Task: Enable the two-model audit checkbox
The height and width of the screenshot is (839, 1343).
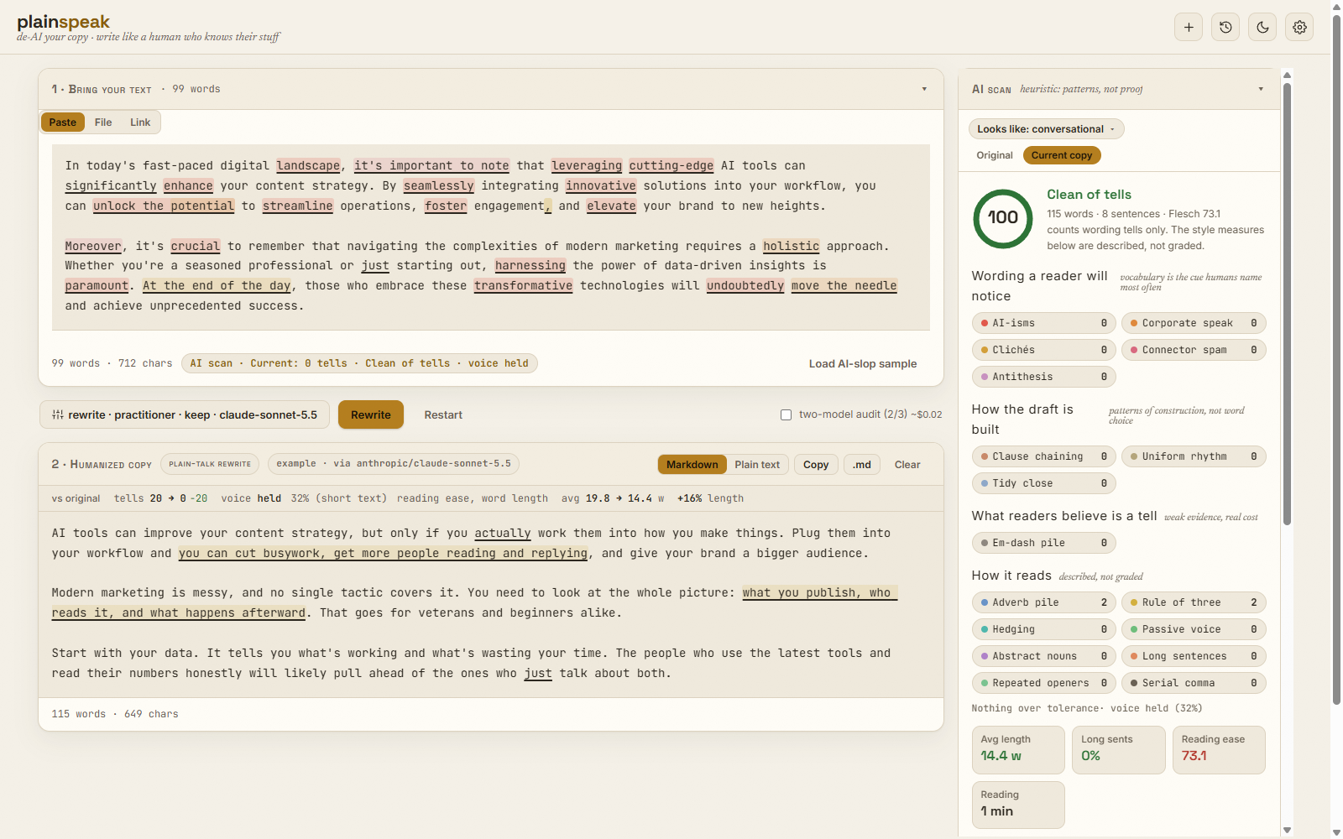Action: click(786, 414)
